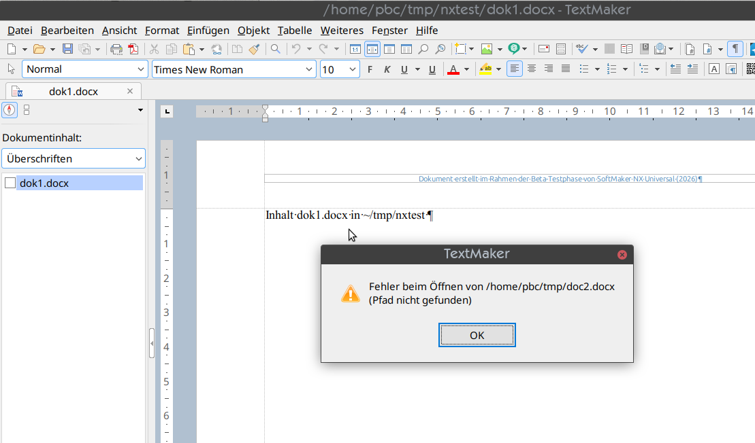755x443 pixels.
Task: Tick the dok1.docx checkbox in the sidebar
Action: (10, 183)
